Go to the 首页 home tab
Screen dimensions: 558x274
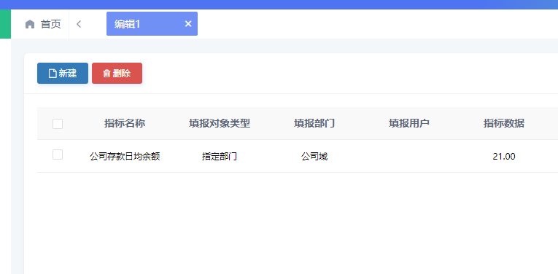(43, 24)
